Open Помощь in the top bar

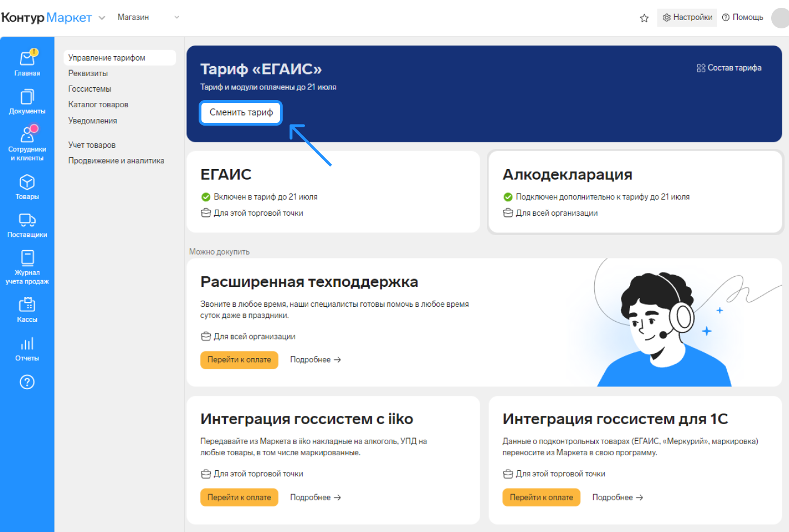click(742, 17)
